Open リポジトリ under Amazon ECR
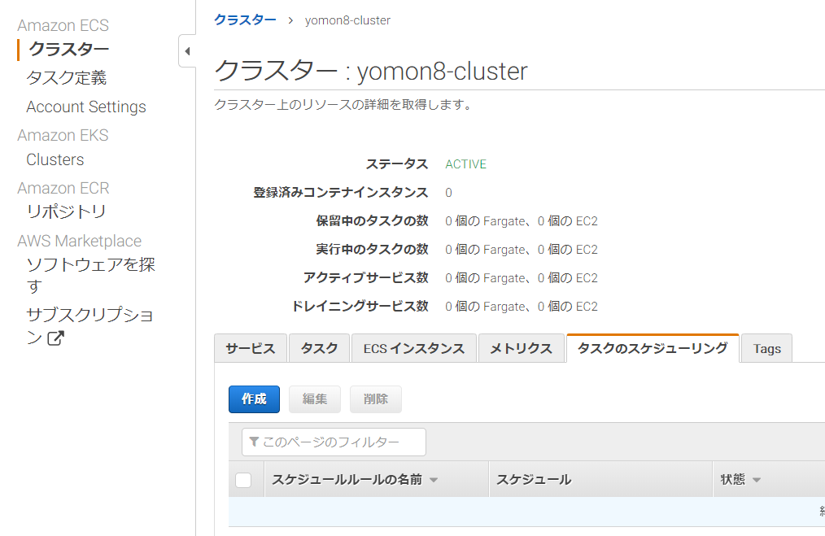 pos(66,211)
